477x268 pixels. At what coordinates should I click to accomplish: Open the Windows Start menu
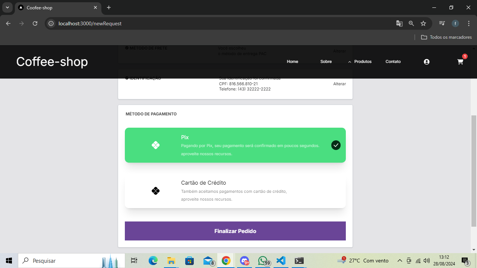[9, 261]
